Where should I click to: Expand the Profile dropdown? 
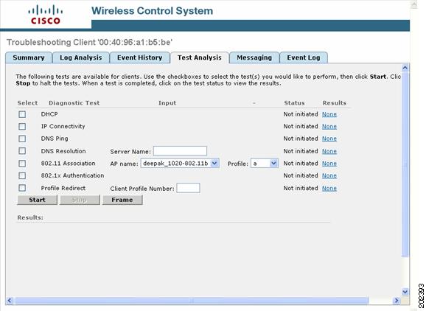[x=264, y=164]
